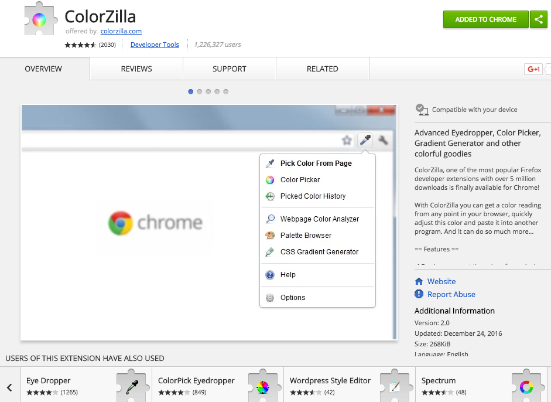Image resolution: width=551 pixels, height=402 pixels.
Task: Choose CSS Gradient Generator menu entry
Action: coord(318,252)
